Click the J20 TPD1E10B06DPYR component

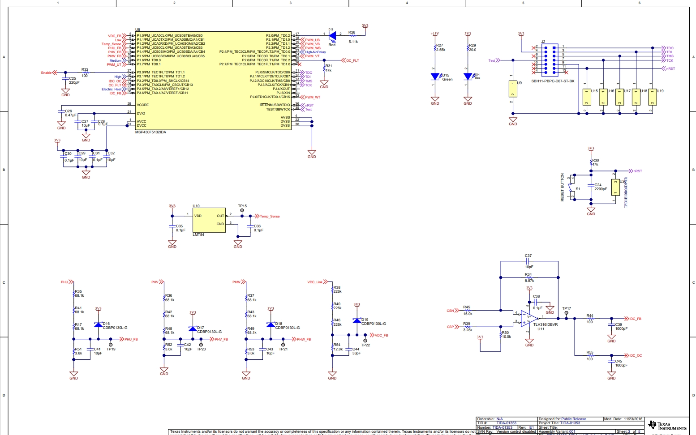pos(615,187)
